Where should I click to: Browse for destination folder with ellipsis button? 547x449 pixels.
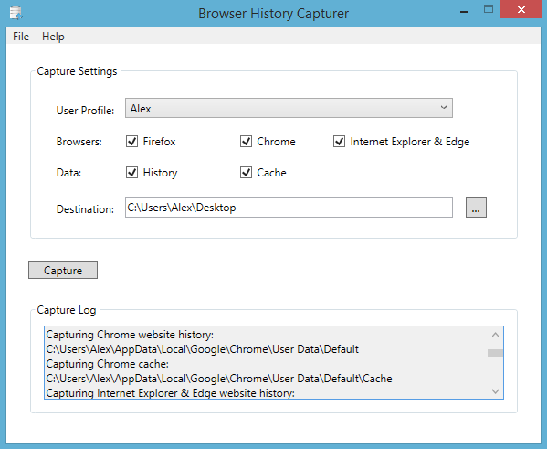click(x=476, y=208)
